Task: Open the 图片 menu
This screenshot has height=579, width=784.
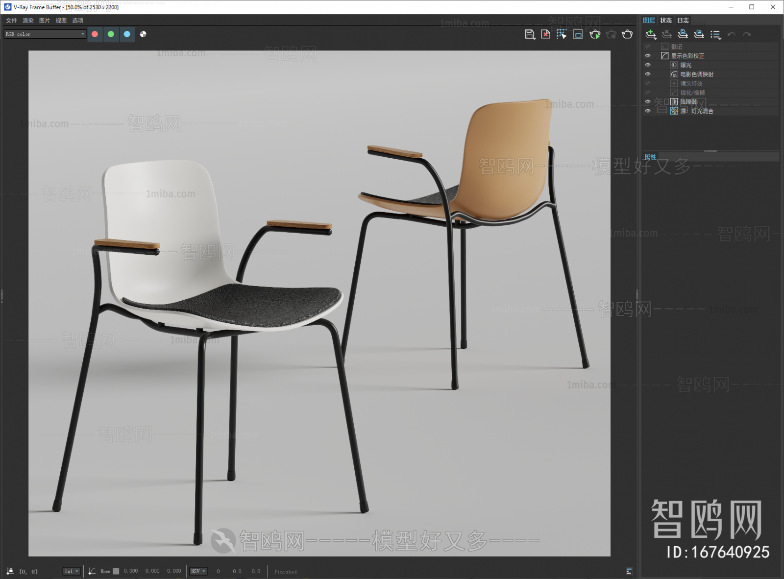Action: click(45, 21)
